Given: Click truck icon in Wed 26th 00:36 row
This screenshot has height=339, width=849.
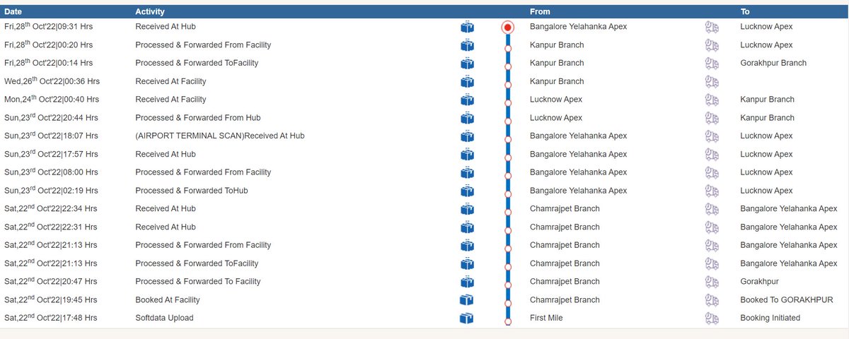Looking at the screenshot, I should [x=712, y=81].
